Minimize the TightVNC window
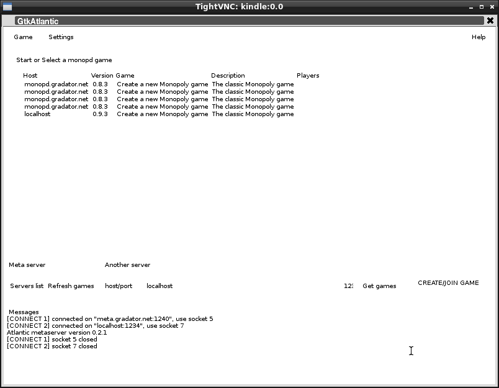The height and width of the screenshot is (388, 499). 471,7
